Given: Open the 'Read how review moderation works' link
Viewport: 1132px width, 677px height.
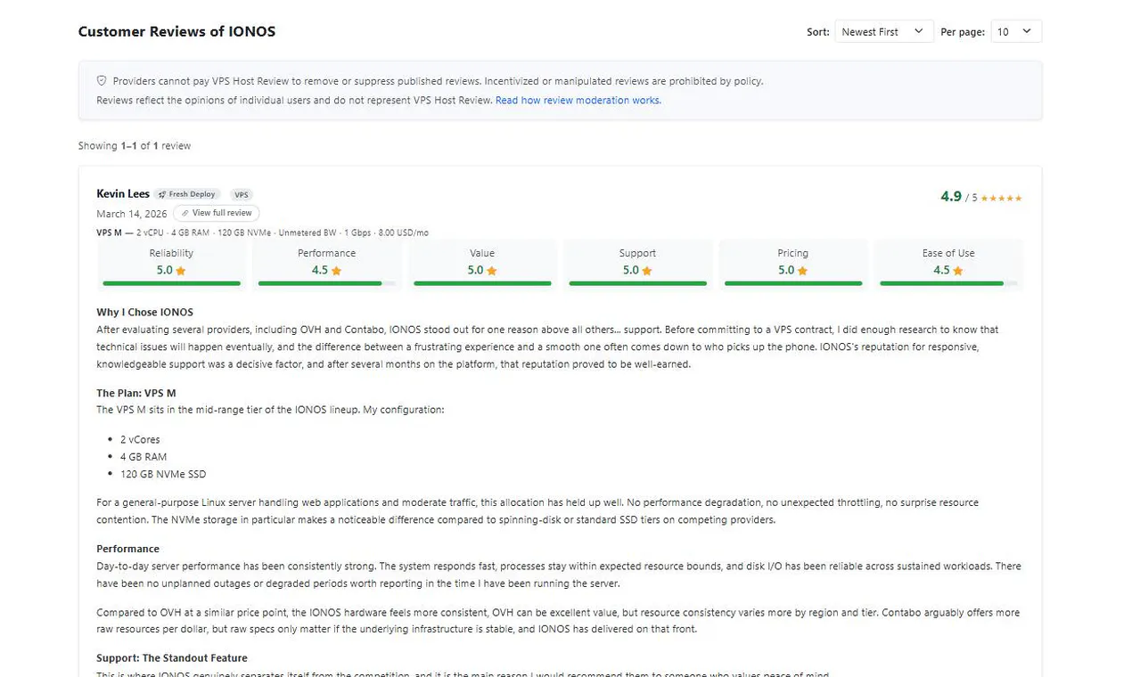Looking at the screenshot, I should (578, 101).
